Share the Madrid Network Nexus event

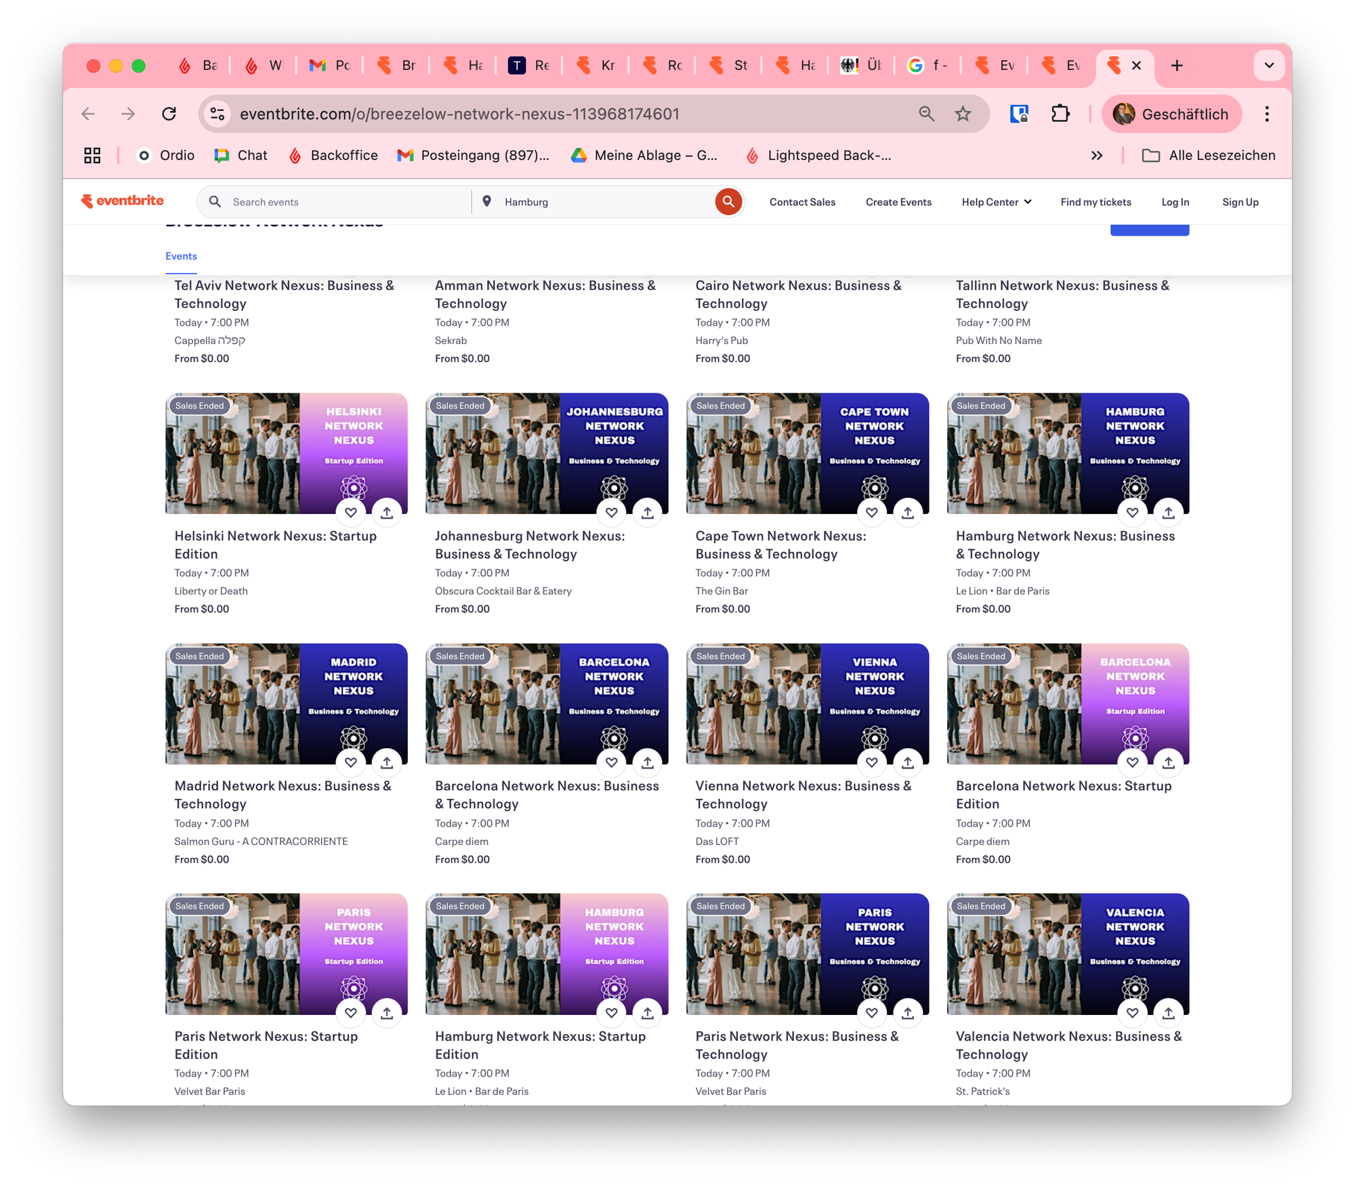click(x=387, y=762)
